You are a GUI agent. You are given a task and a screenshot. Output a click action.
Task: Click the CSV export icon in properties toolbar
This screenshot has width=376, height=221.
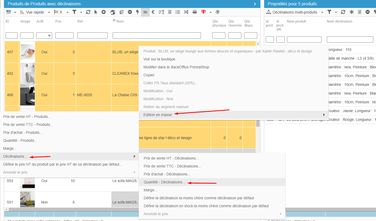click(360, 12)
